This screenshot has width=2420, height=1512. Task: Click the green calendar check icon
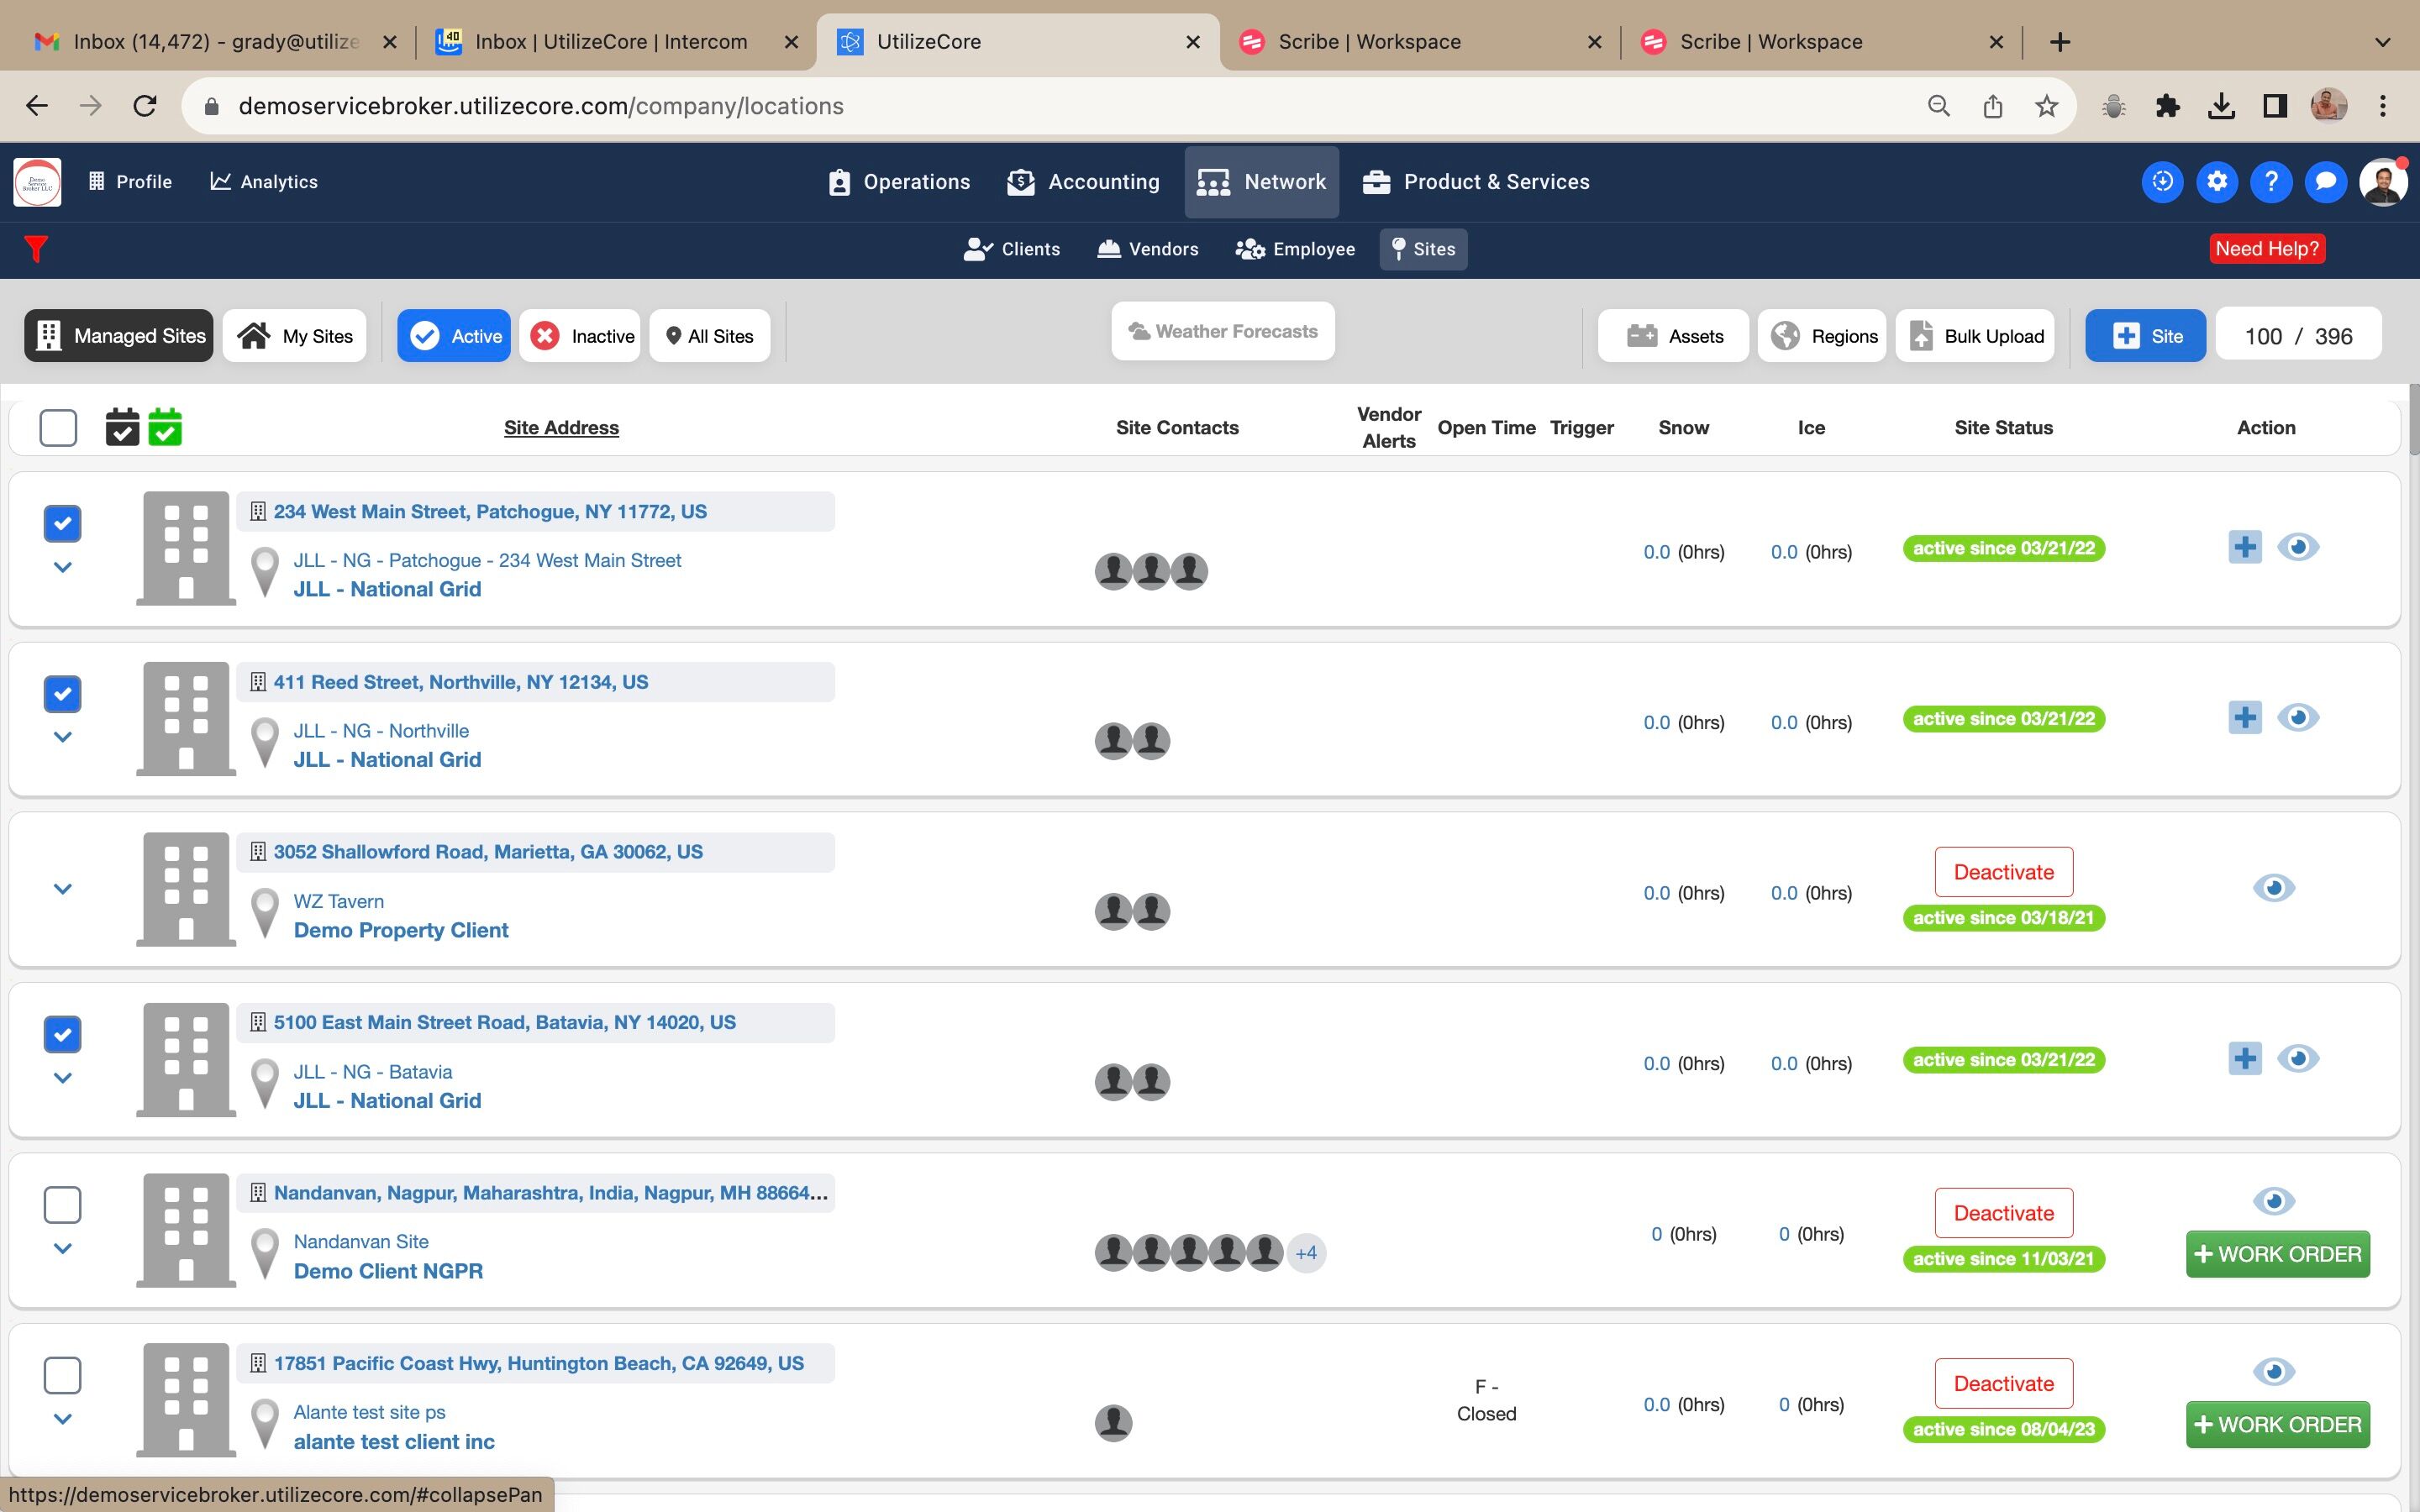[165, 427]
